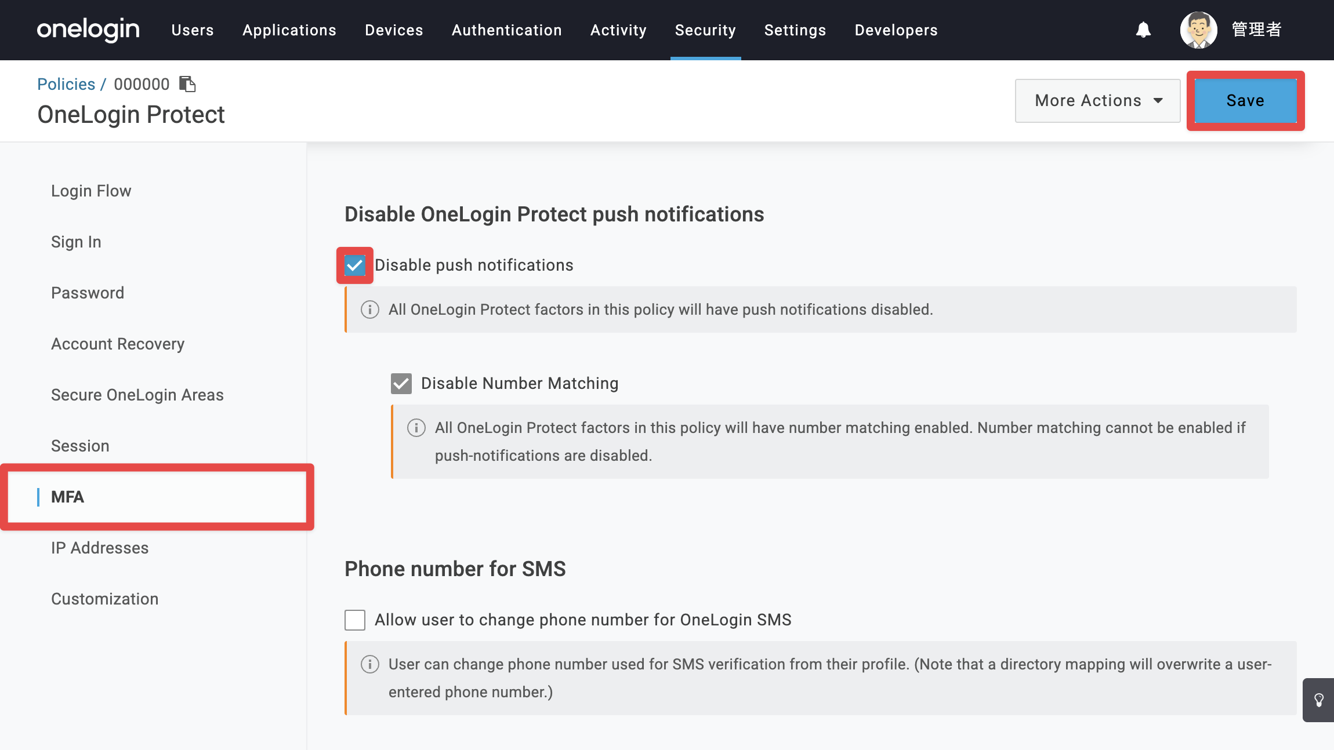Expand the More Actions dropdown
The height and width of the screenshot is (750, 1334).
[x=1097, y=101]
